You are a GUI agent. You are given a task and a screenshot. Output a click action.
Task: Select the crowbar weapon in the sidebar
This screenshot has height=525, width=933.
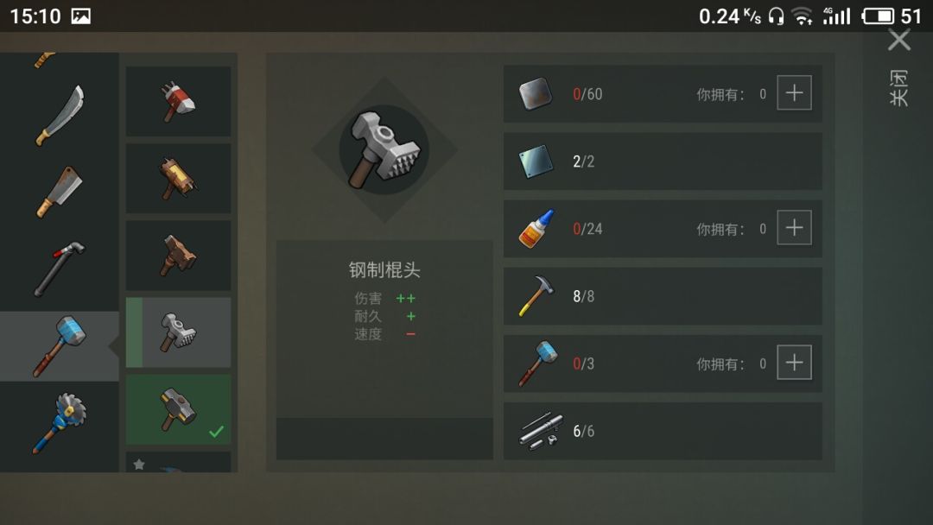click(60, 269)
